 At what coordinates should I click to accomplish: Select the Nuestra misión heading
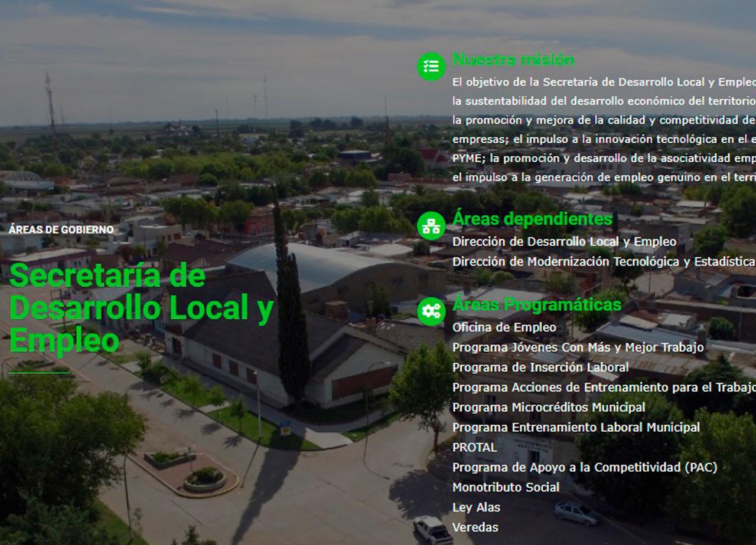pyautogui.click(x=513, y=60)
